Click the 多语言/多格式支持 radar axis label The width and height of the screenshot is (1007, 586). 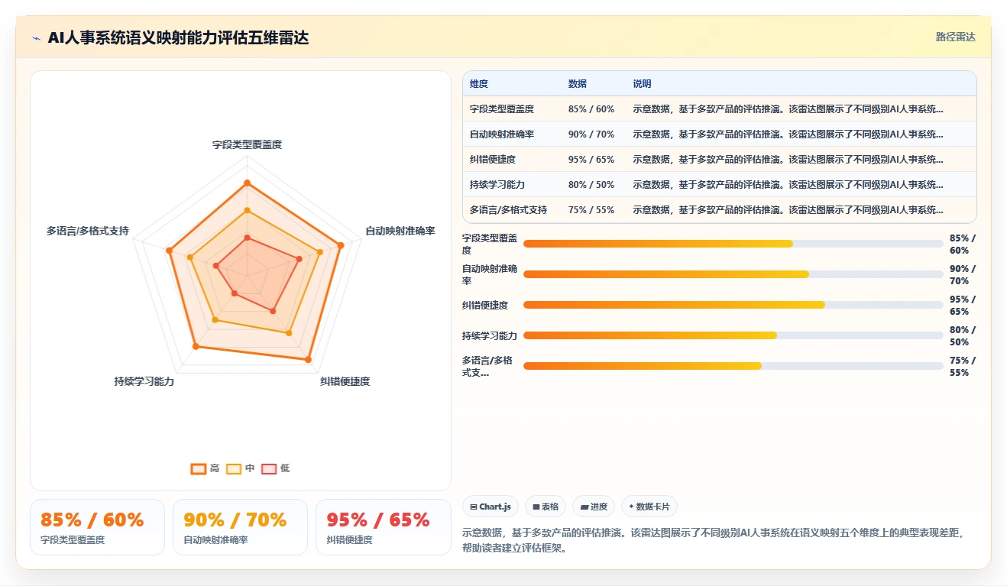click(88, 231)
